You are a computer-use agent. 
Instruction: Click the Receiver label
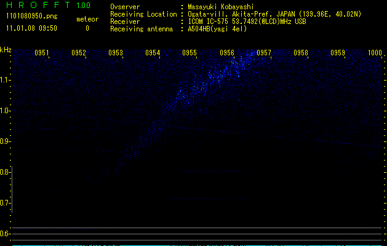[x=125, y=22]
